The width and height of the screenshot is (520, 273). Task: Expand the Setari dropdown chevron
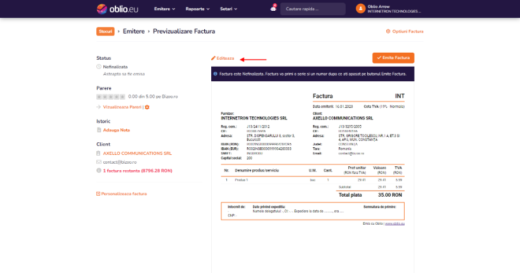tap(236, 10)
